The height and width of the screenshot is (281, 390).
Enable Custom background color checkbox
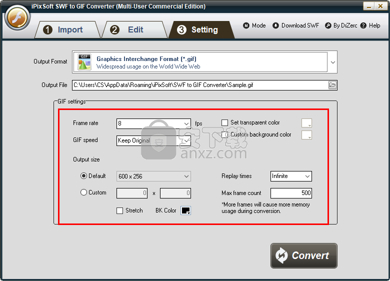coord(224,134)
